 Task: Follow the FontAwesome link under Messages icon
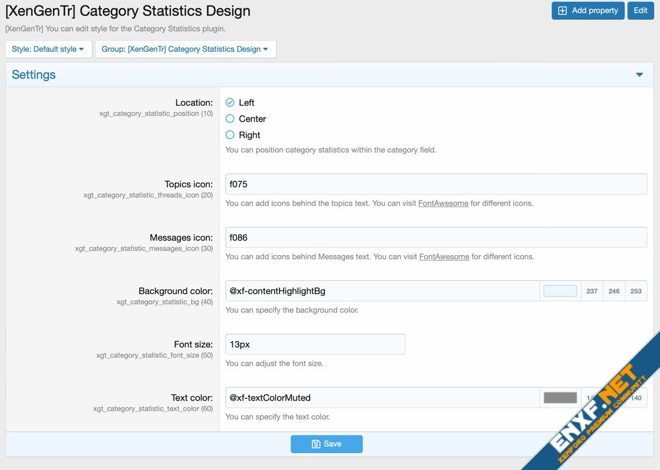pyautogui.click(x=444, y=257)
